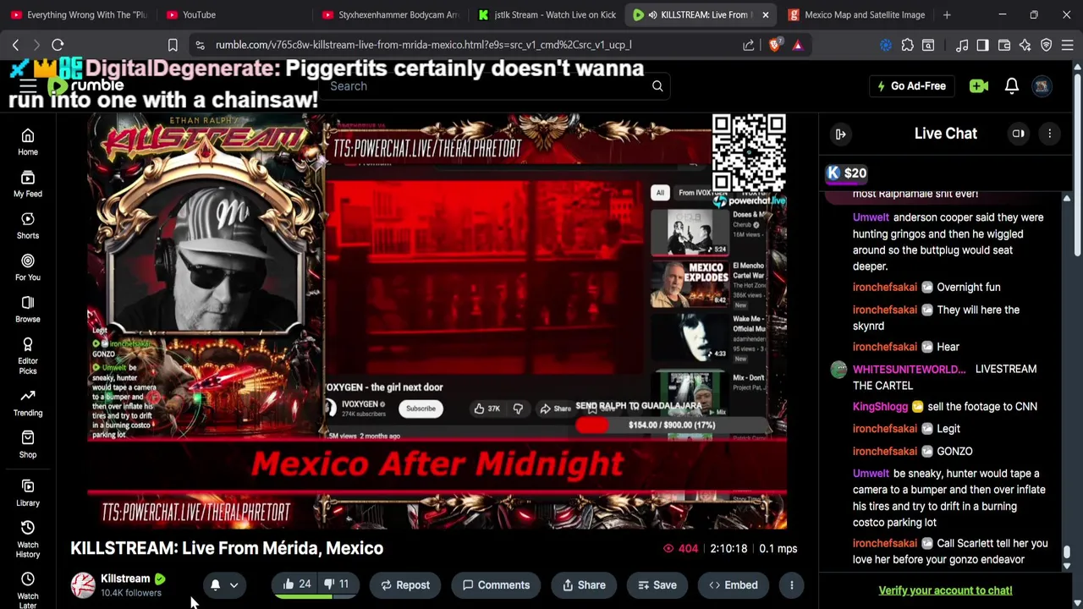The width and height of the screenshot is (1083, 609).
Task: Switch to Mexico Map and Satellite Image tab
Action: 855,14
